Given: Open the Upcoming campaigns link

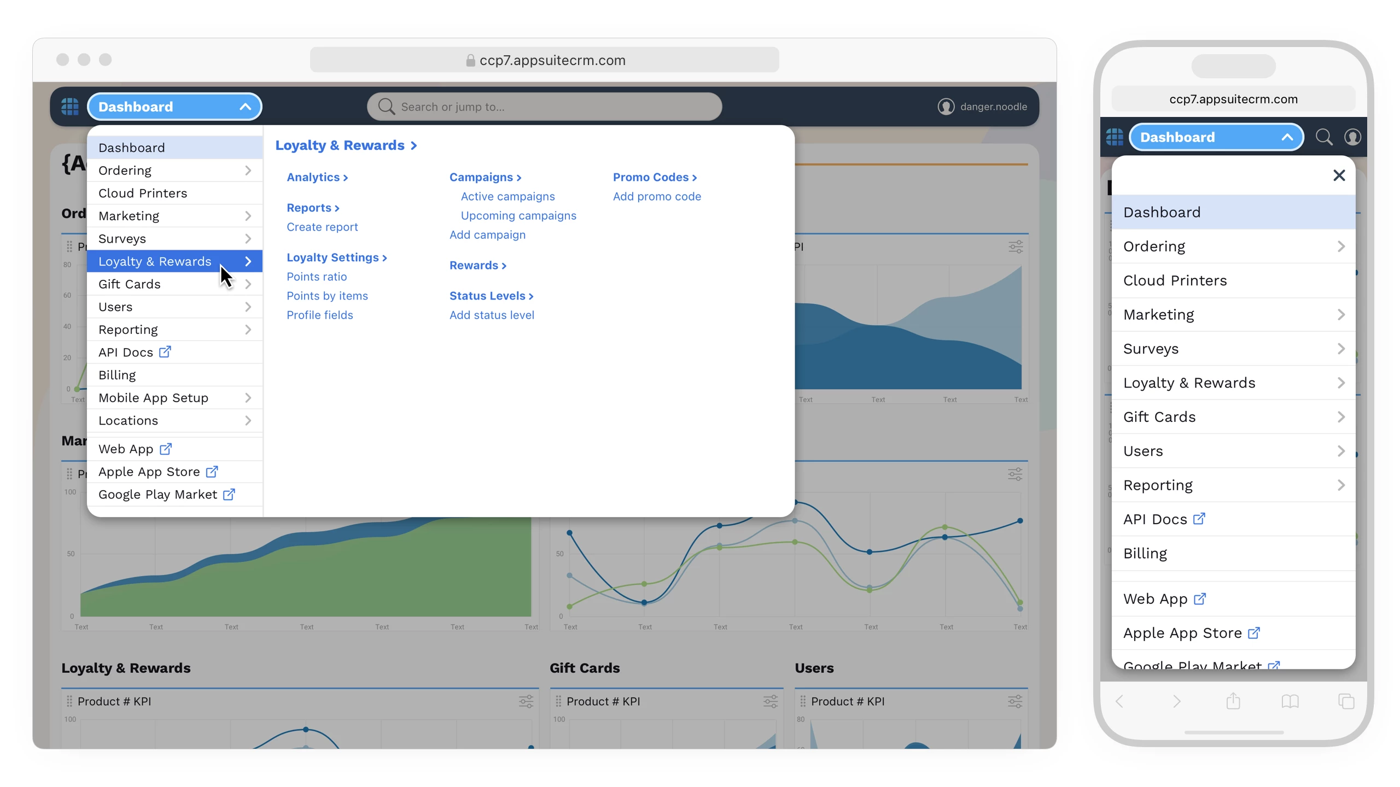Looking at the screenshot, I should click(518, 215).
